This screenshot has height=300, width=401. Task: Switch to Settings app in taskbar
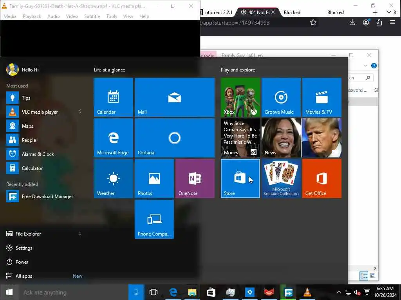pos(249,292)
